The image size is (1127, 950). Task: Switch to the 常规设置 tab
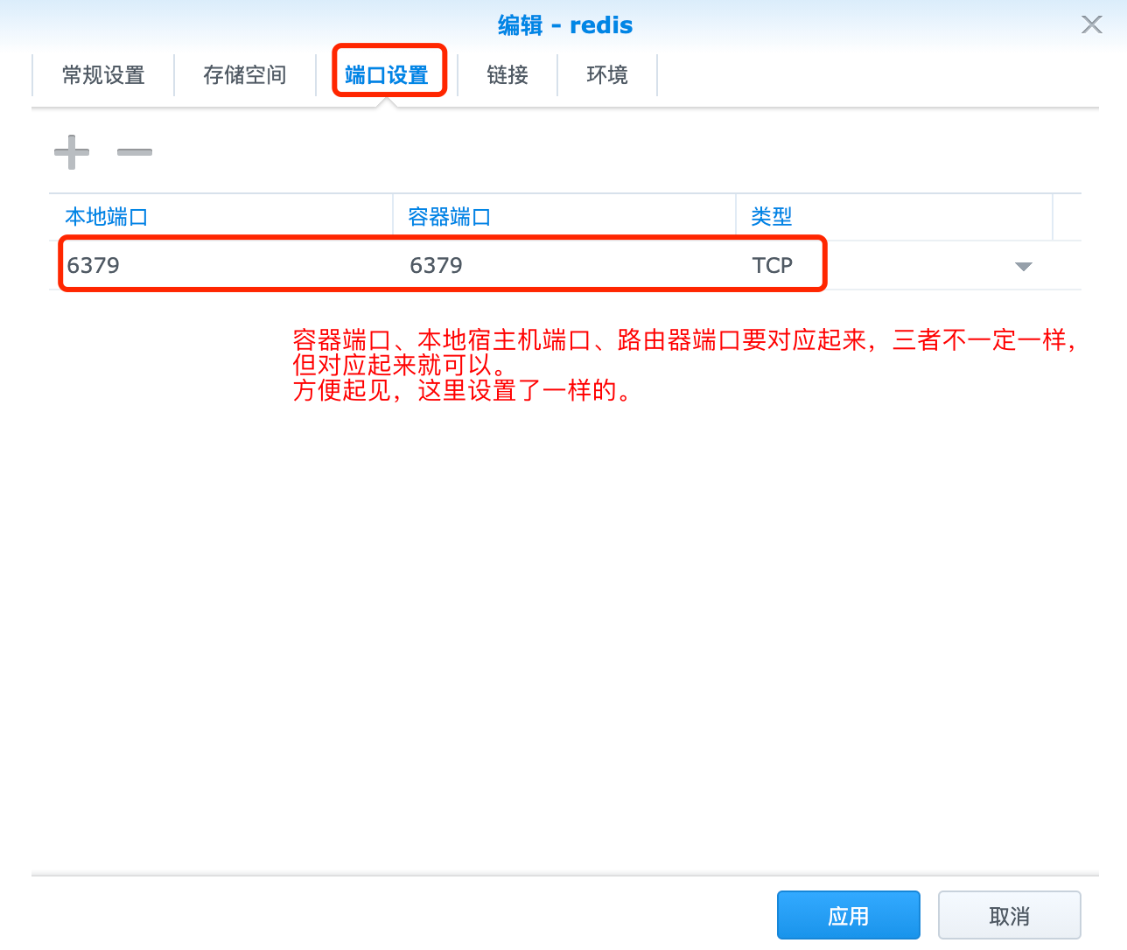click(103, 75)
